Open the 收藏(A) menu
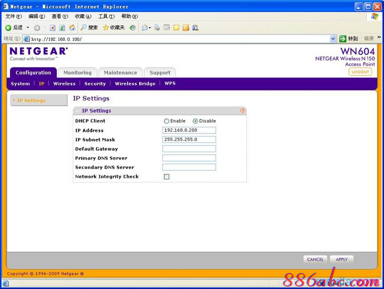Screen dimensions: 384x289 coord(83,17)
